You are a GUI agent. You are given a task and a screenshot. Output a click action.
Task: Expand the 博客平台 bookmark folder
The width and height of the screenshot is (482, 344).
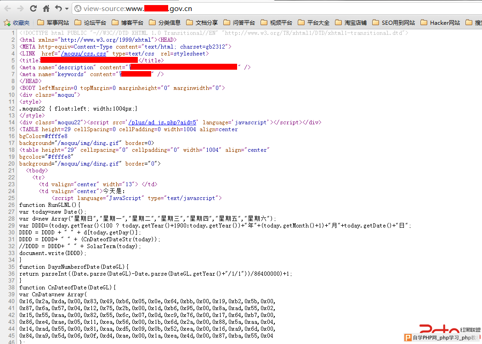pos(128,23)
